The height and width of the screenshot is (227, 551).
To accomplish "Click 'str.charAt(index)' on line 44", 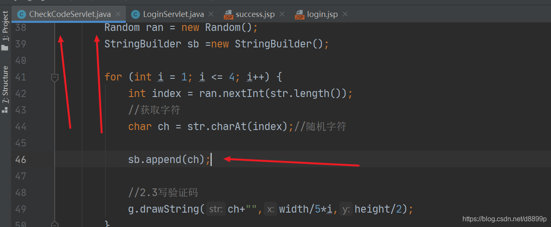I will click(238, 127).
